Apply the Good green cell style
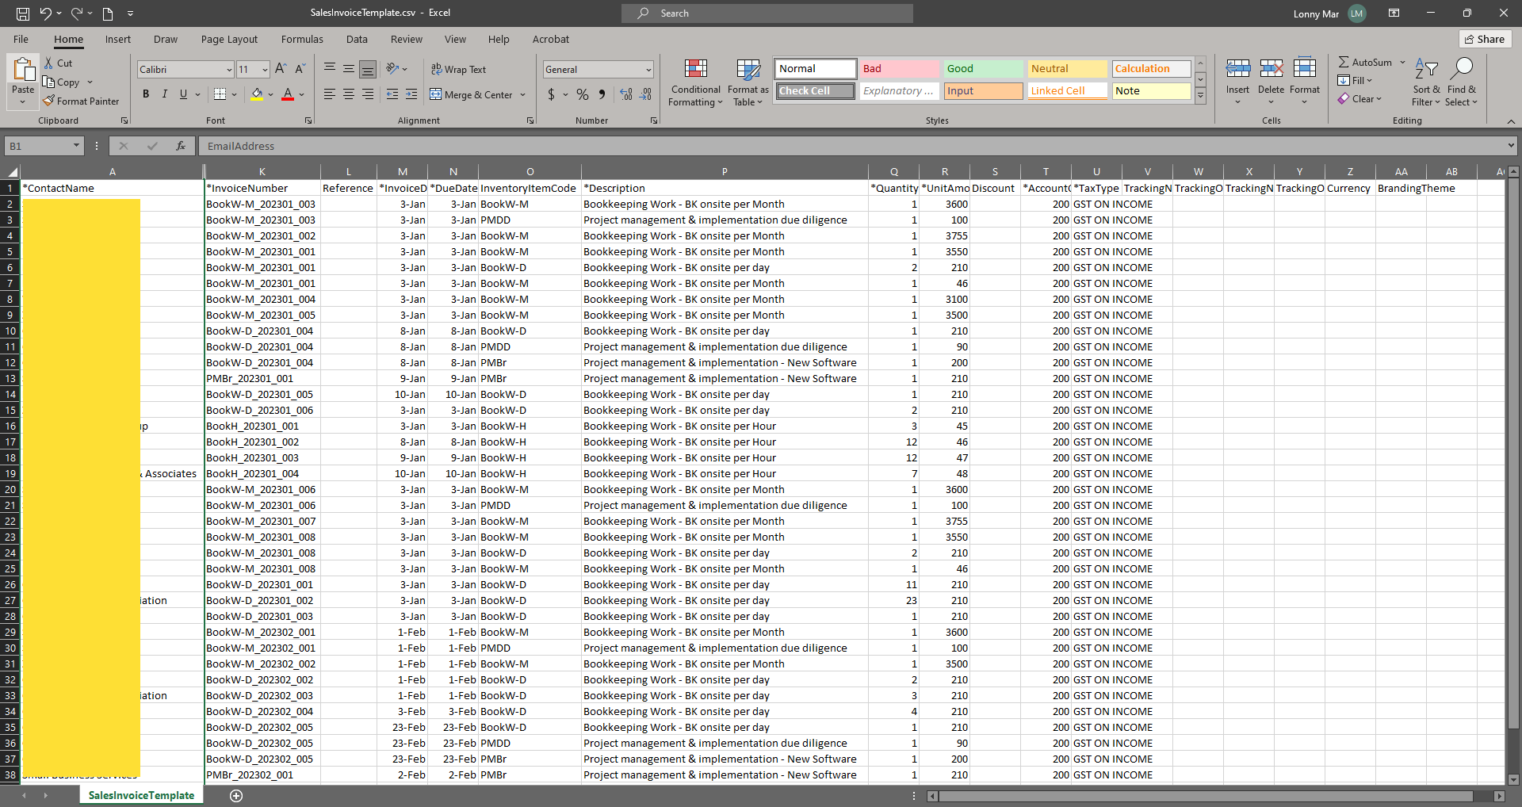The height and width of the screenshot is (807, 1522). pyautogui.click(x=983, y=69)
